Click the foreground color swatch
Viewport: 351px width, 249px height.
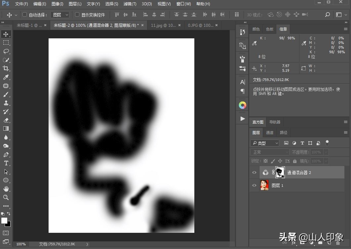[x=4, y=221]
